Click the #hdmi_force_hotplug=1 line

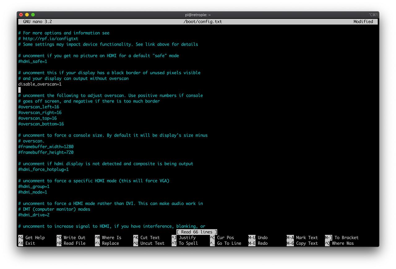tap(43, 169)
